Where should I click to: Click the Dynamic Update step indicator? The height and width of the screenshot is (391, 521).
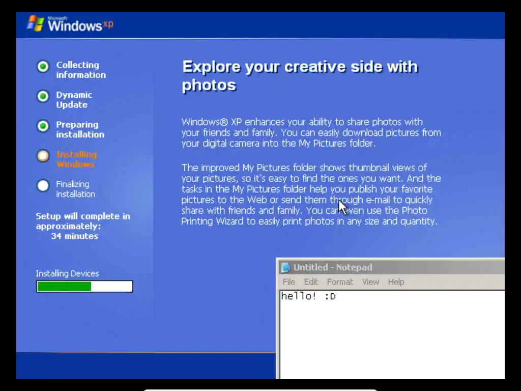(x=43, y=96)
